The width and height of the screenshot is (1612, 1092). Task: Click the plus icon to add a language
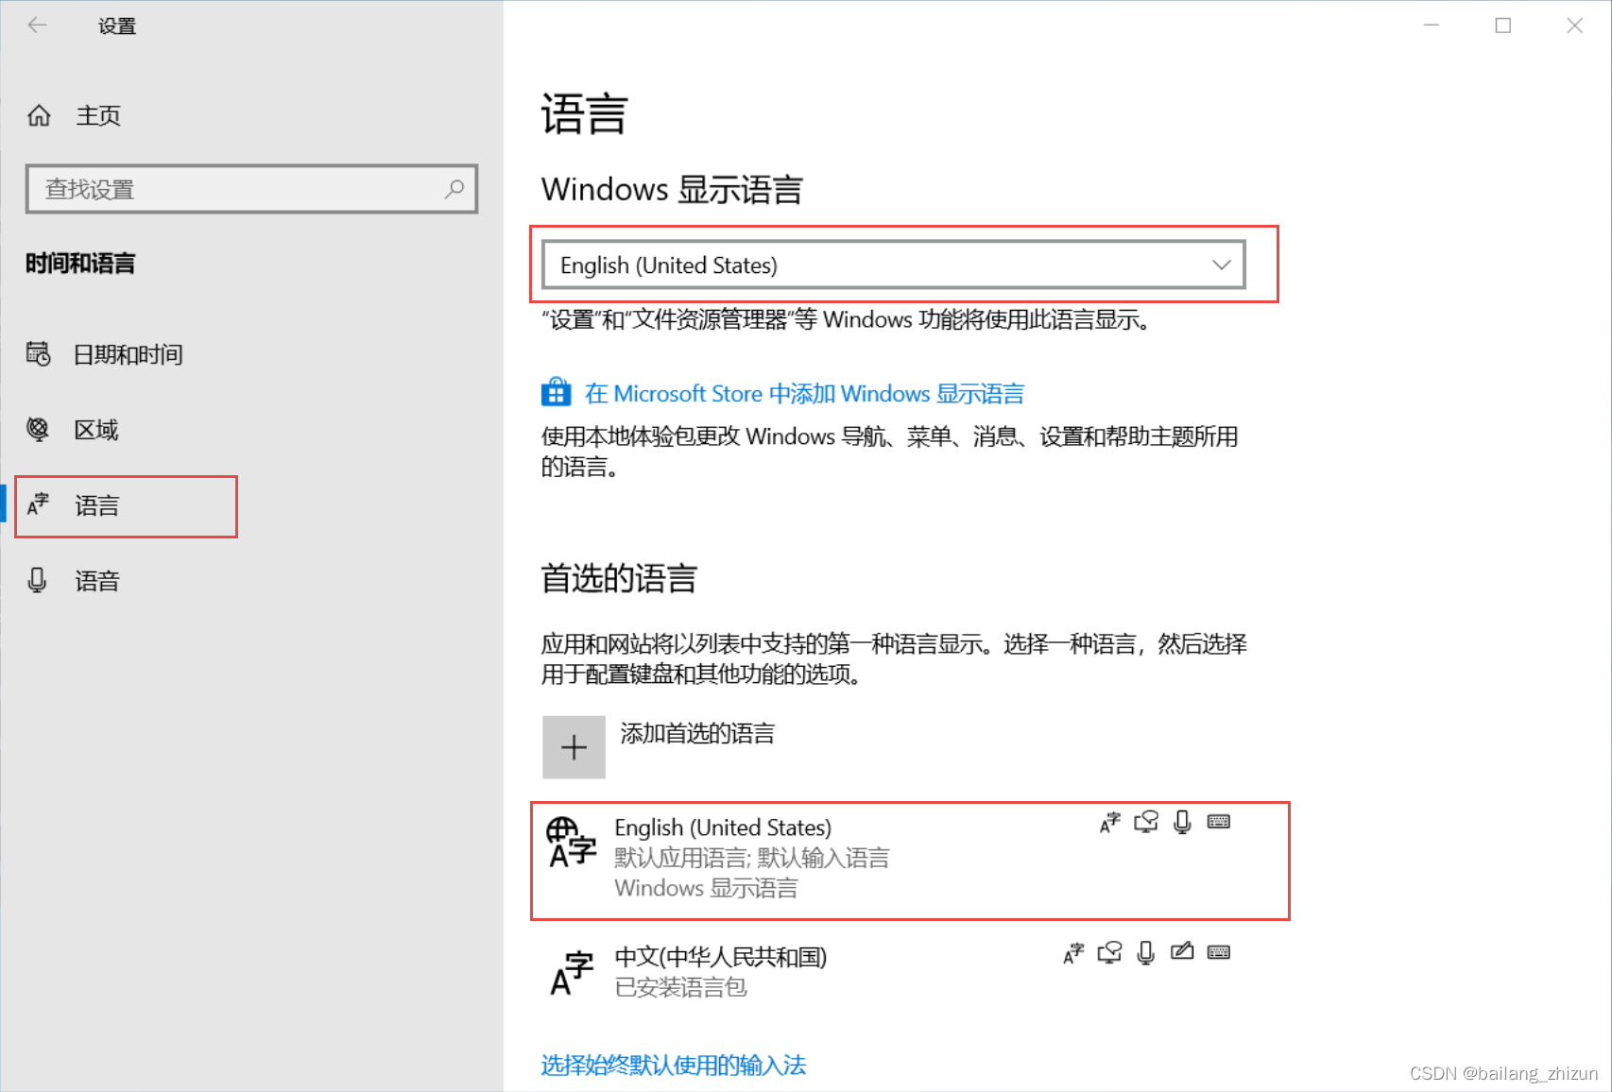pyautogui.click(x=574, y=747)
